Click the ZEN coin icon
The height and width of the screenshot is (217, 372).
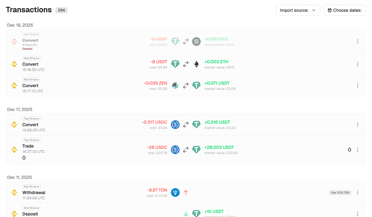point(175,86)
